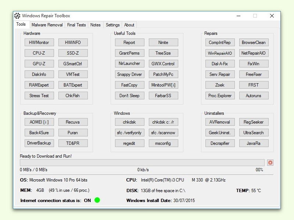The image size is (294, 220).
Task: Open regedit
Action: click(x=129, y=143)
